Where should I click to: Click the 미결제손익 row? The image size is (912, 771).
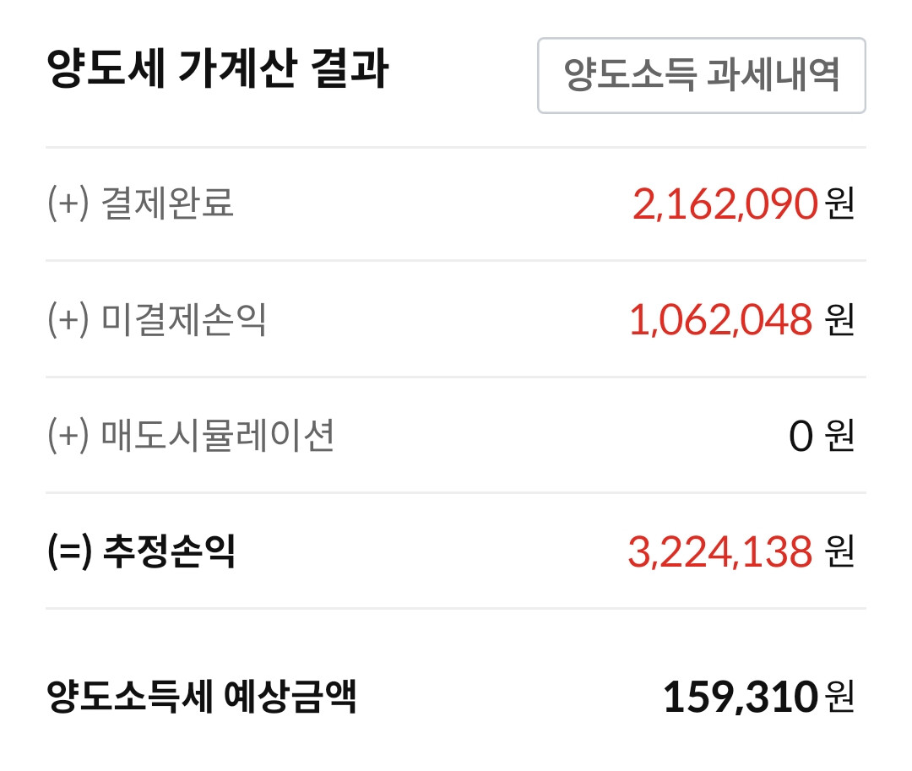pos(456,319)
